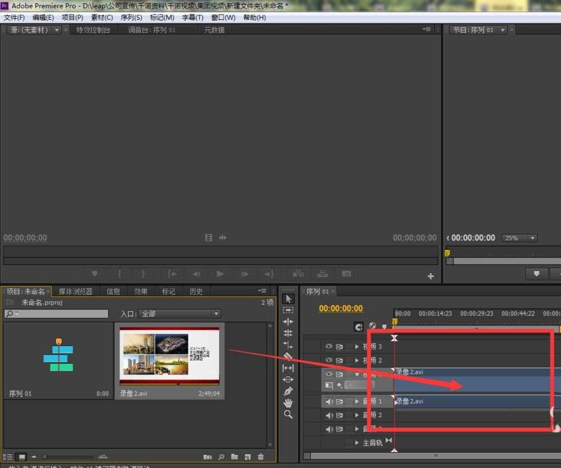The image size is (561, 468).
Task: Click the Export Frame camera icon
Action: click(x=346, y=273)
